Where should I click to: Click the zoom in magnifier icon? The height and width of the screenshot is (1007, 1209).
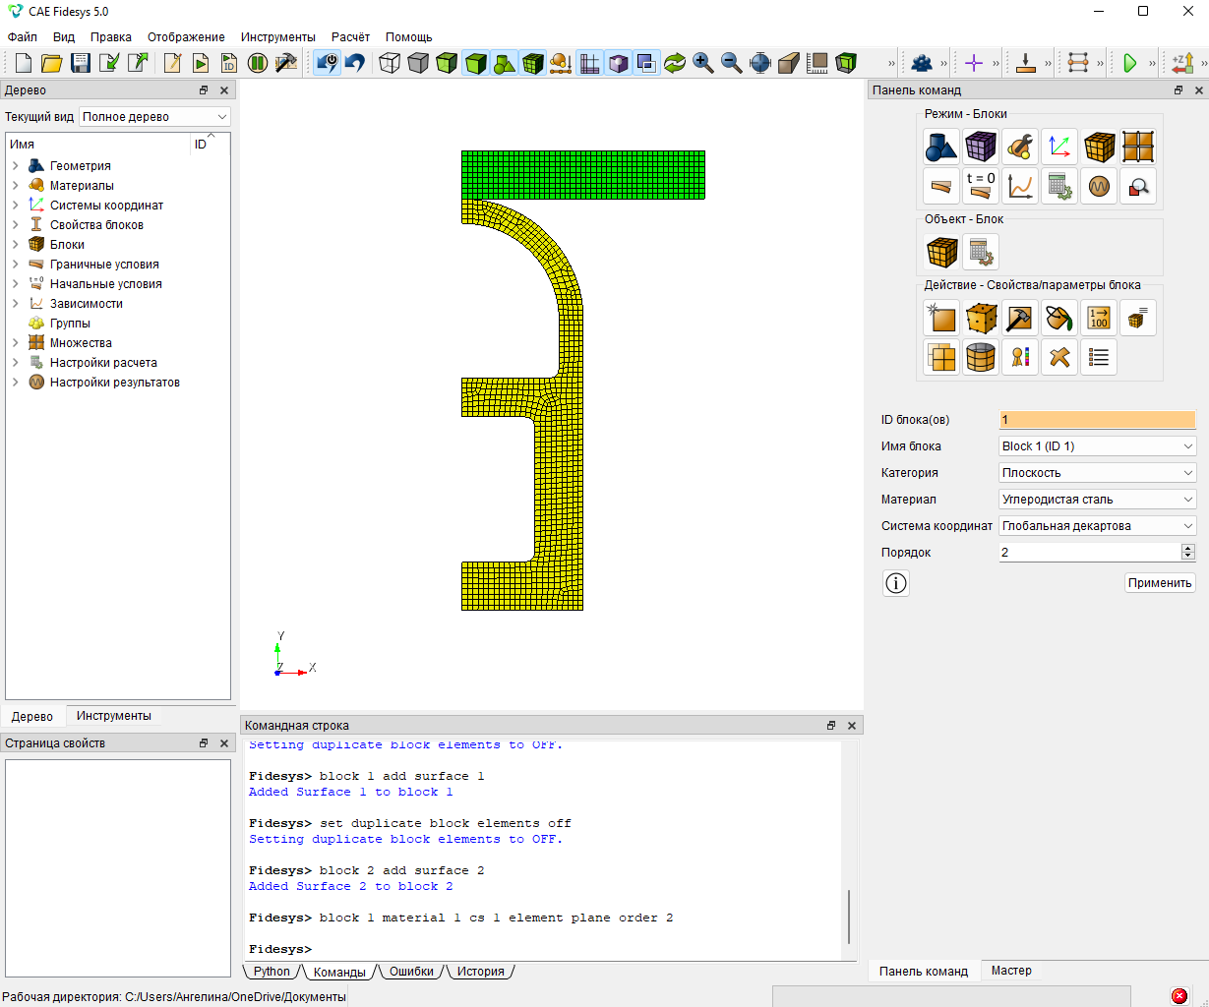tap(703, 63)
